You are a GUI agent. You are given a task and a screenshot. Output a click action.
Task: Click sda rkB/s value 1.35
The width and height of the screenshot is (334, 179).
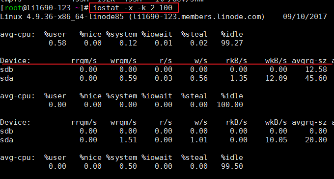[239, 78]
